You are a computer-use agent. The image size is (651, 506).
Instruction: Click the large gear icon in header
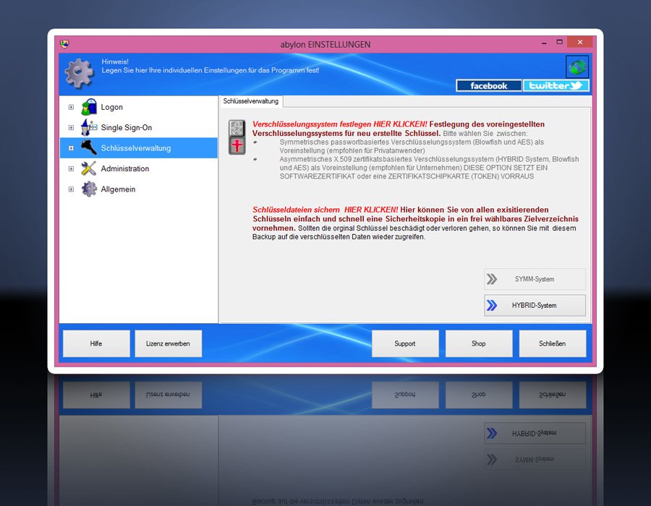pyautogui.click(x=79, y=74)
